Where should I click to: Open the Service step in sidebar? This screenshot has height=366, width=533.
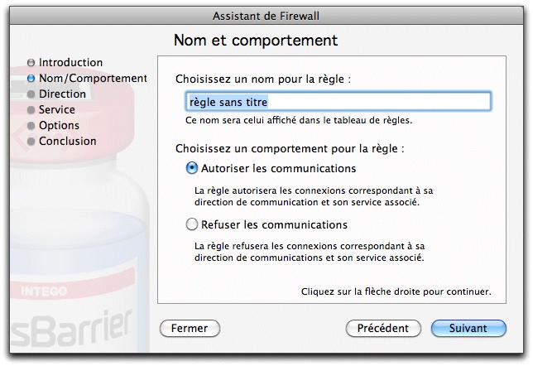coord(57,110)
